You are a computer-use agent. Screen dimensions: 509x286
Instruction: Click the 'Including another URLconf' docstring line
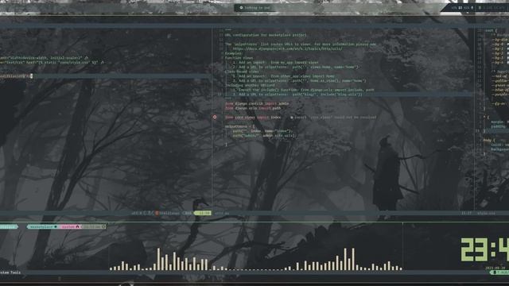point(250,85)
